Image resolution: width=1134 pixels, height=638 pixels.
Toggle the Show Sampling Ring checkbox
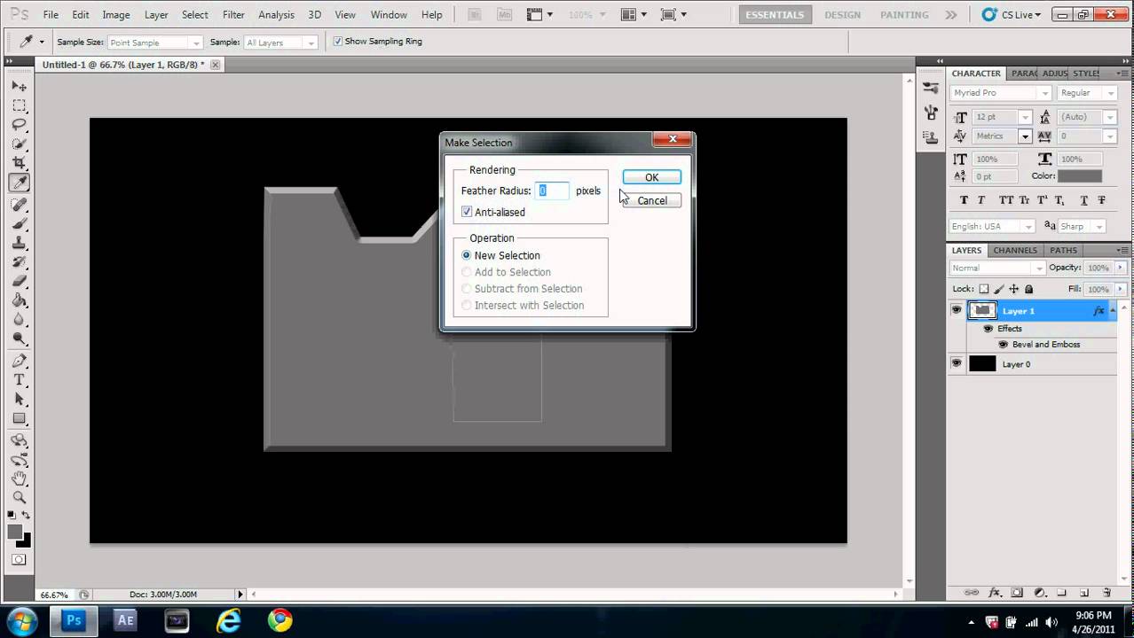337,42
